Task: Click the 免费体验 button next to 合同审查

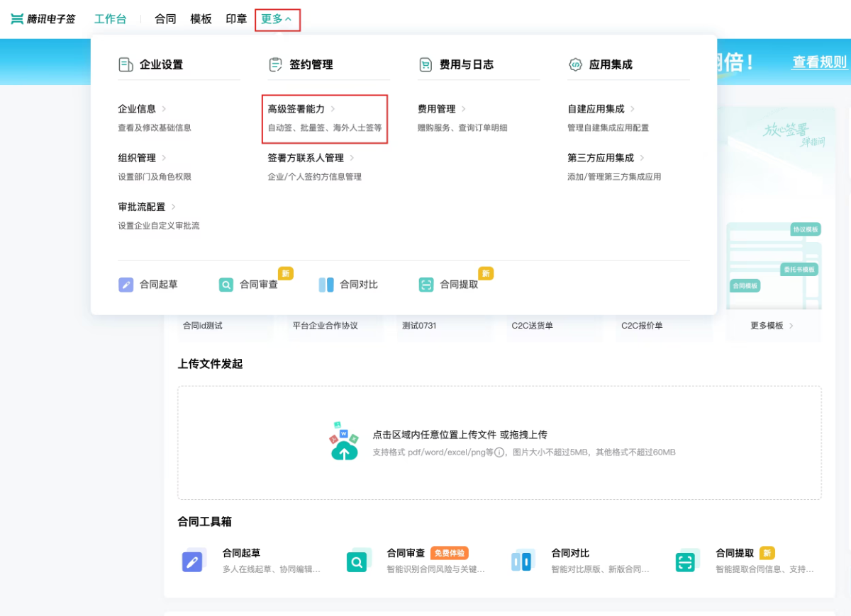Action: pyautogui.click(x=450, y=553)
